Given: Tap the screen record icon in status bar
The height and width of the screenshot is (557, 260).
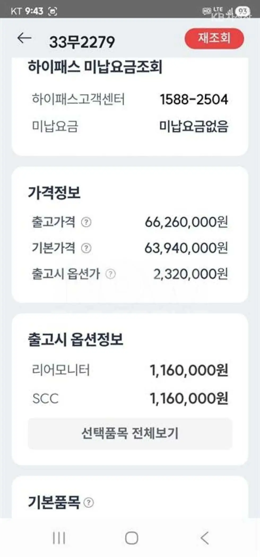Looking at the screenshot, I should pyautogui.click(x=52, y=11).
